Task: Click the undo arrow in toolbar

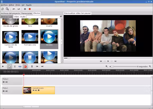Action: [x=14, y=9]
